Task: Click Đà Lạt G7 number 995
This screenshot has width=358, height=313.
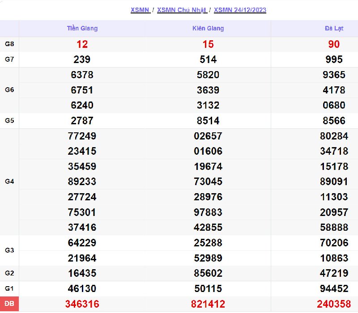Action: point(334,59)
